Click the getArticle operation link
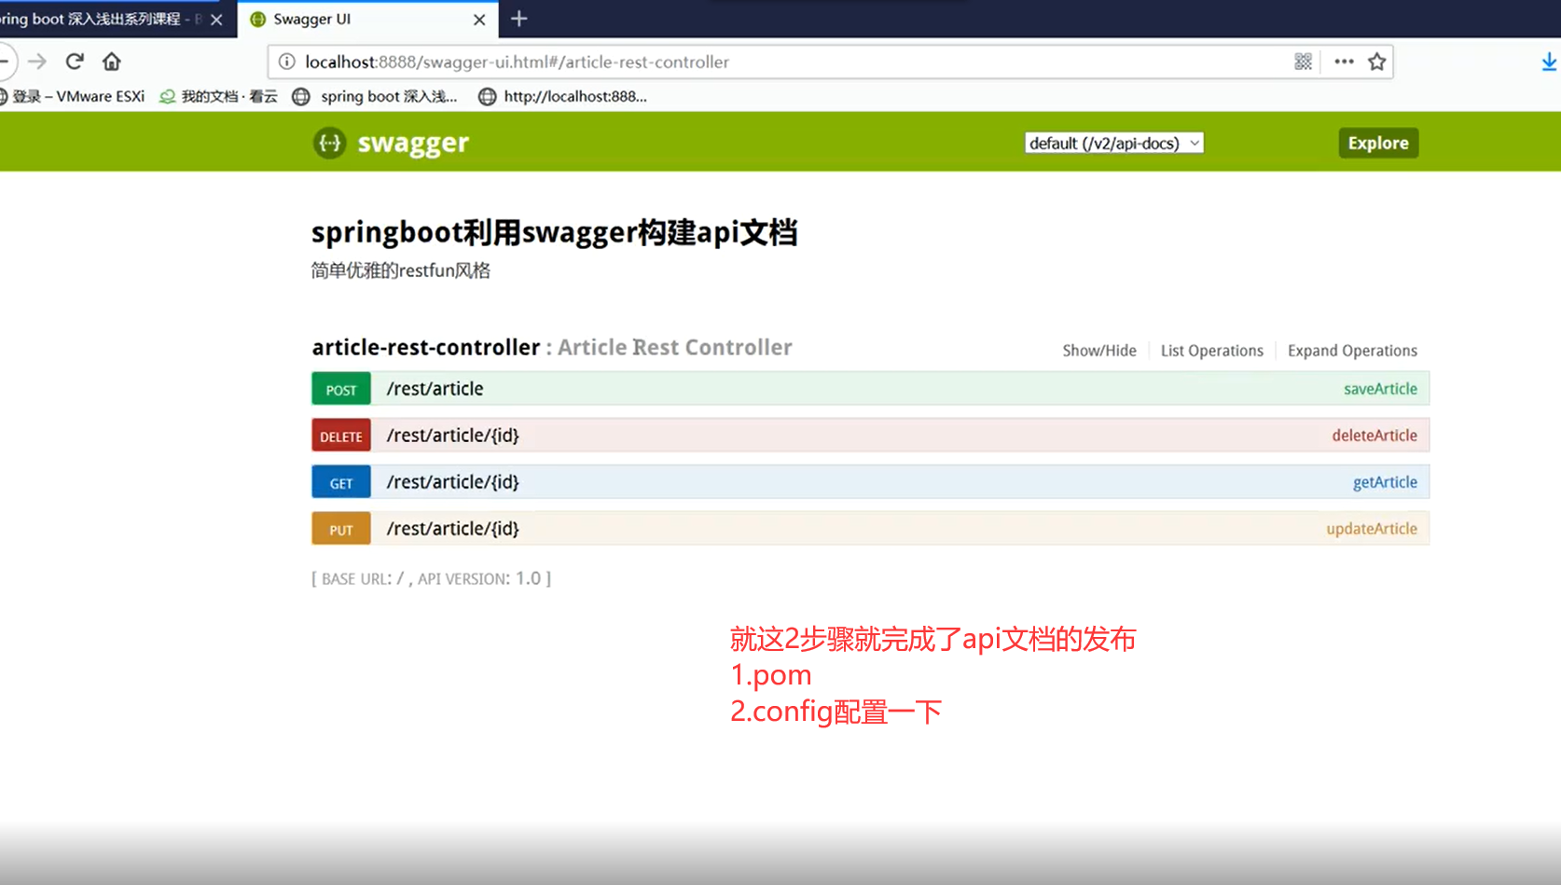The height and width of the screenshot is (885, 1561). coord(1385,482)
